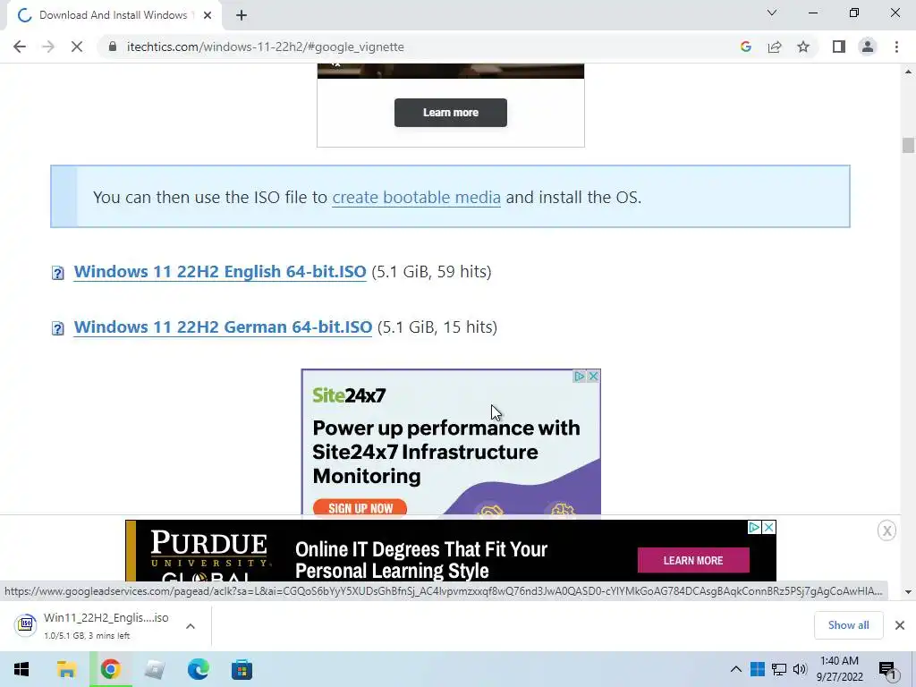Close the Download And Install Windows tab
The width and height of the screenshot is (916, 687).
point(208,15)
